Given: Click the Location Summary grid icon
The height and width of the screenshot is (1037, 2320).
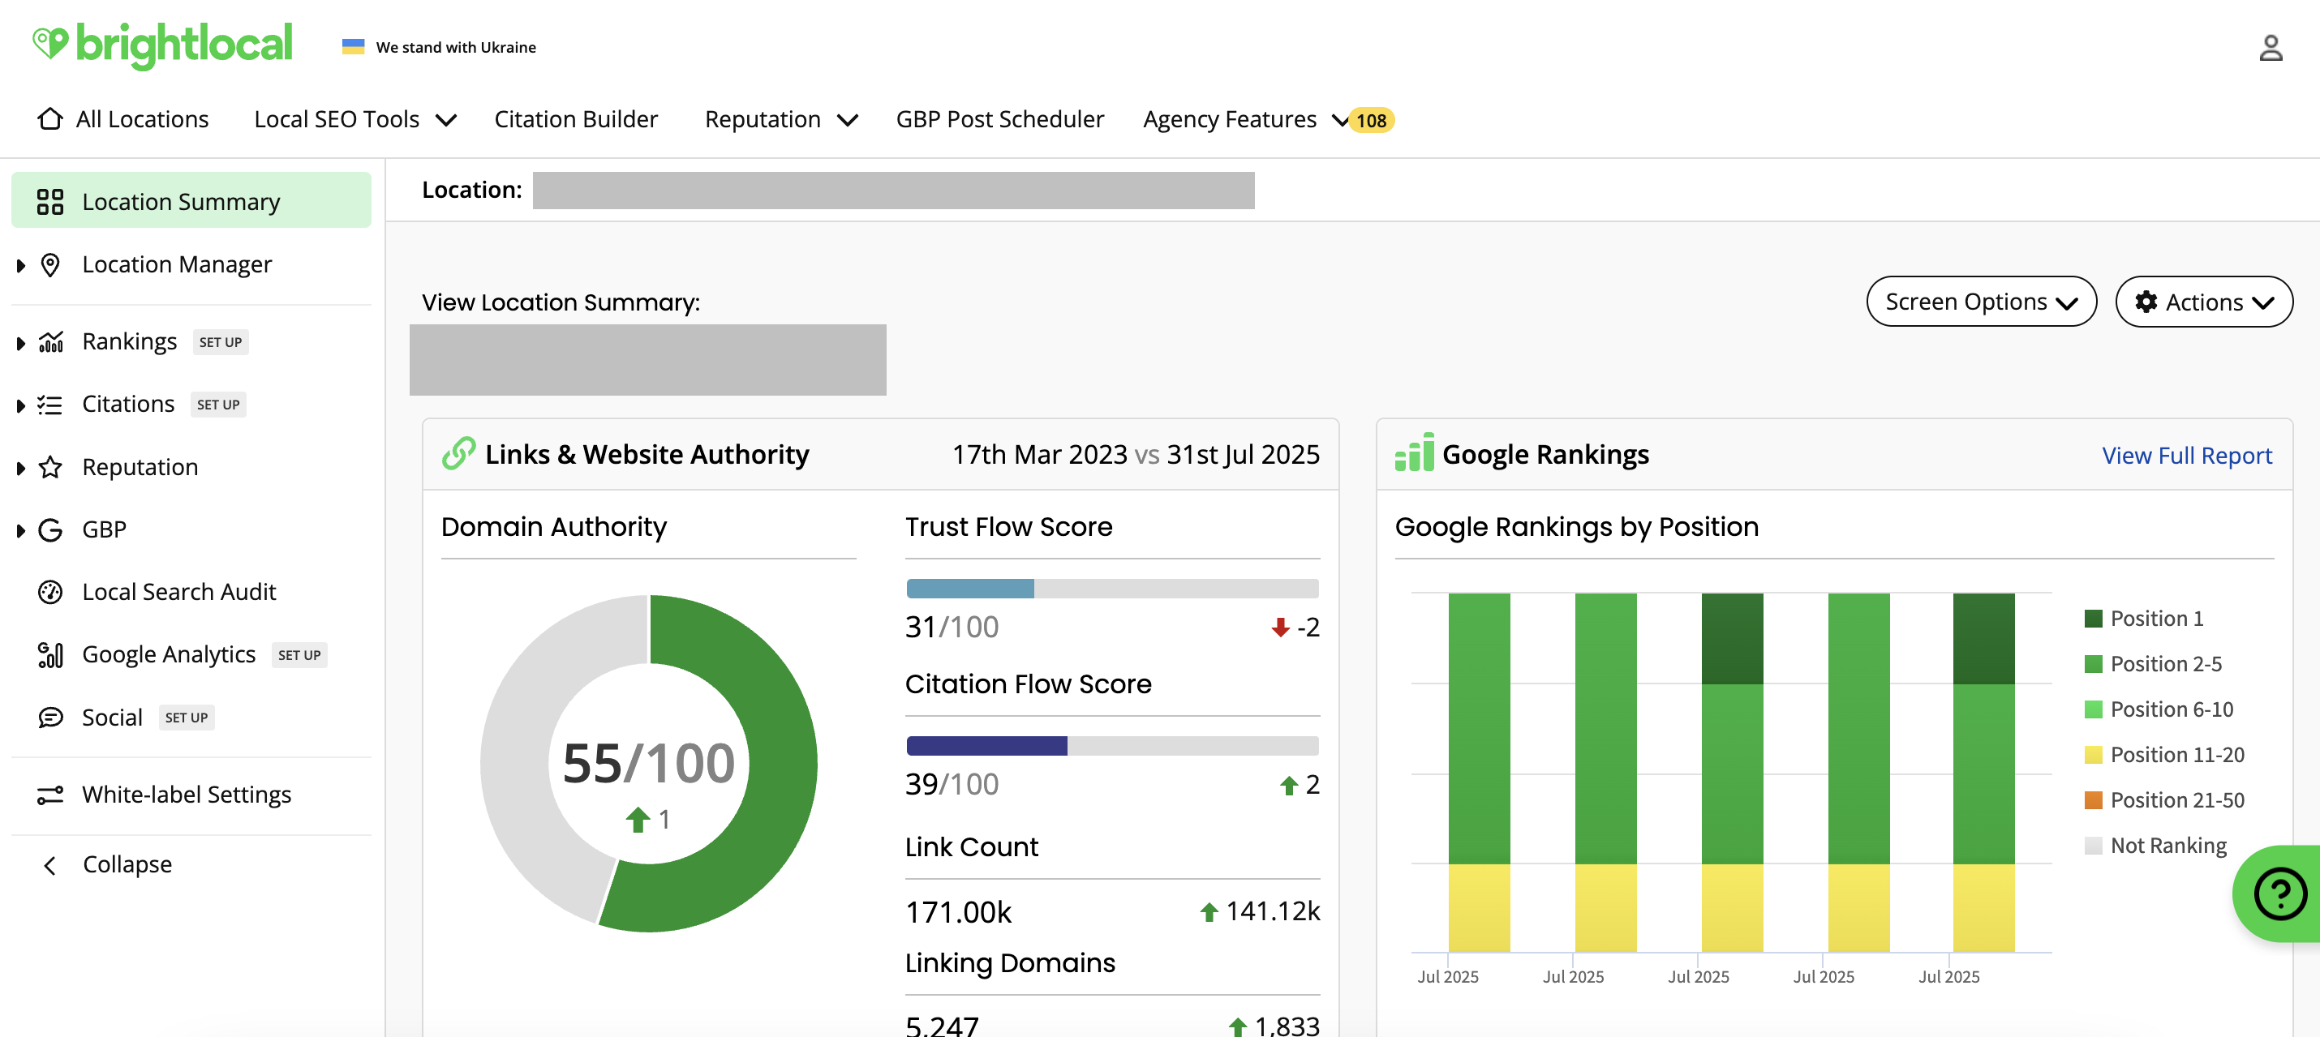Looking at the screenshot, I should pyautogui.click(x=50, y=202).
